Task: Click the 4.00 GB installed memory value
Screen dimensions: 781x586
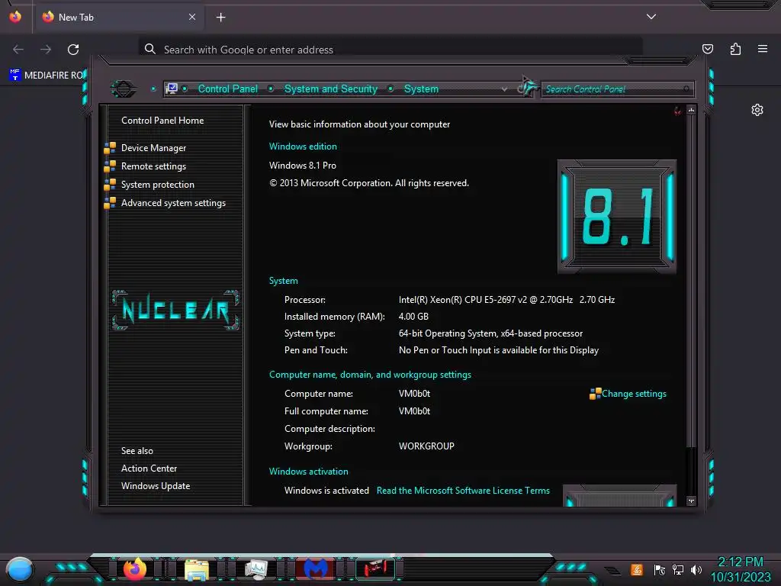Action: [x=413, y=317]
